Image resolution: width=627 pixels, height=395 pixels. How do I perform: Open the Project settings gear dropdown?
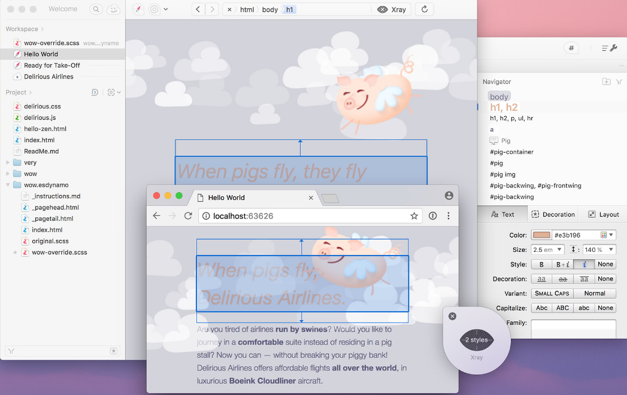point(114,92)
